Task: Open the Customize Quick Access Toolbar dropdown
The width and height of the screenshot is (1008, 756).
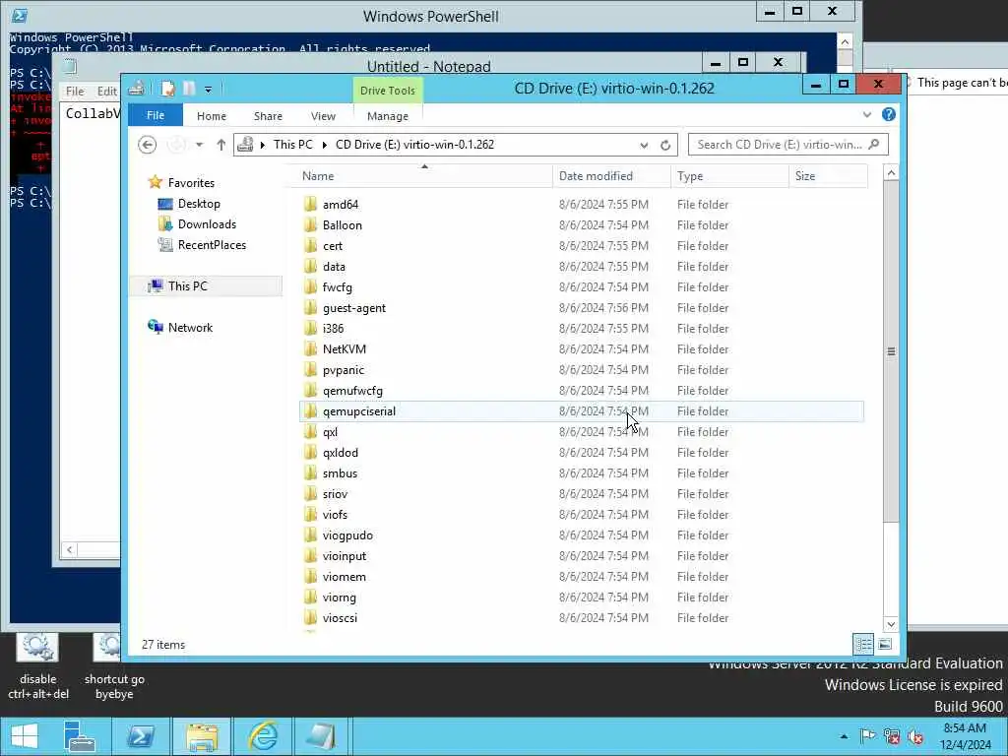Action: (209, 90)
